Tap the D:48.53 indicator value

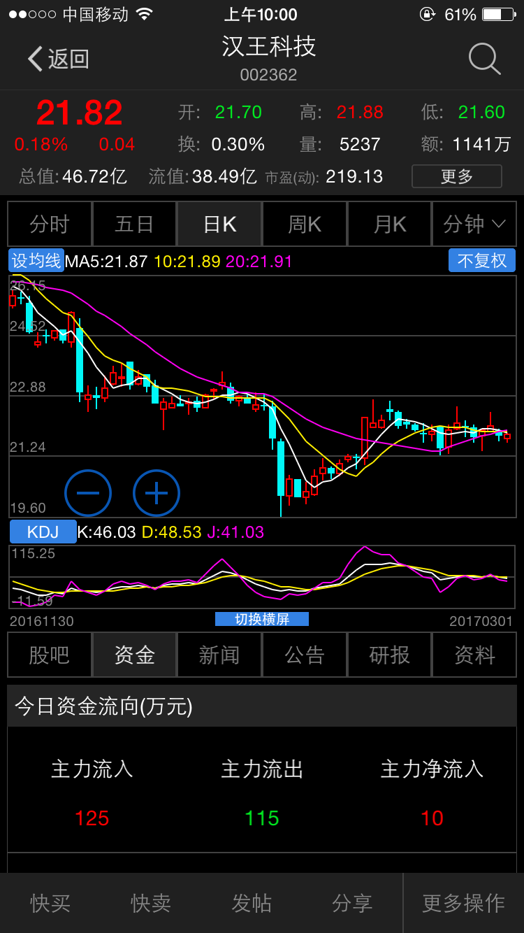point(172,532)
